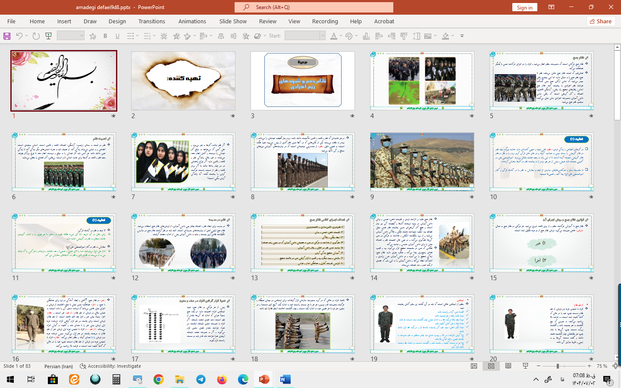Fit slide to current window icon

click(615, 366)
